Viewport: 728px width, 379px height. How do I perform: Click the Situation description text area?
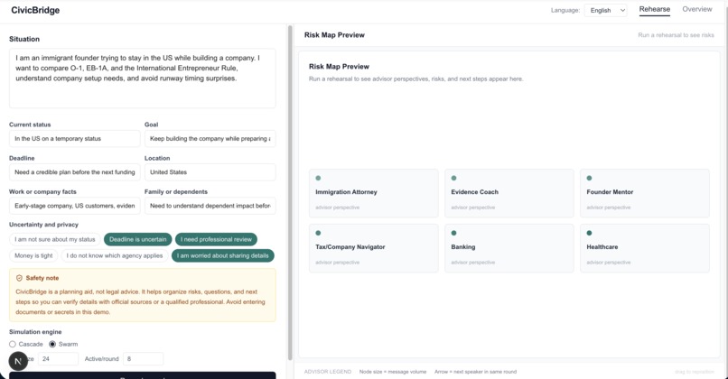143,79
